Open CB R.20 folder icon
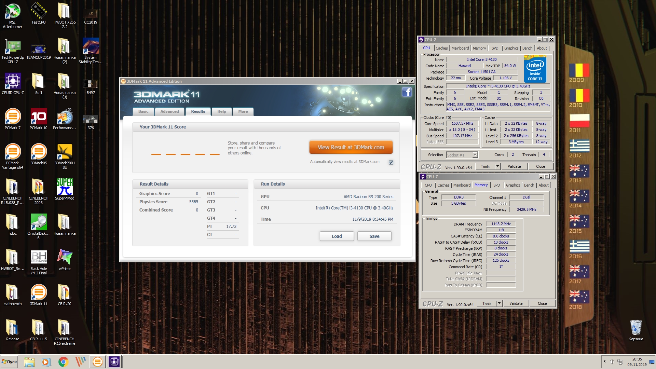Screen dimensions: 656x369 (65, 295)
